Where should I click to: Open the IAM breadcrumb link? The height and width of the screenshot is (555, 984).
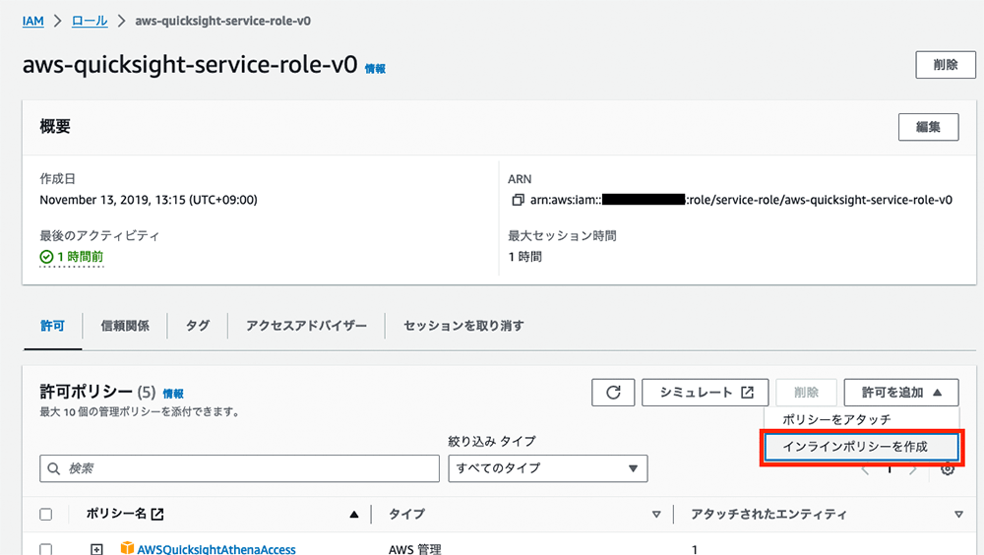[32, 21]
